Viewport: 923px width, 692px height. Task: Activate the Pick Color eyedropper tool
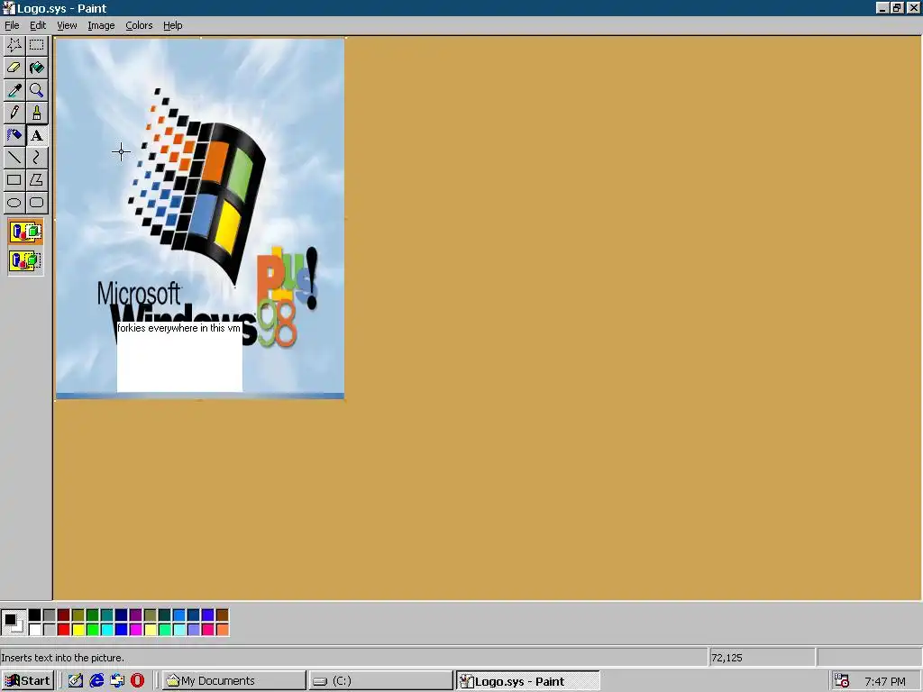point(14,90)
